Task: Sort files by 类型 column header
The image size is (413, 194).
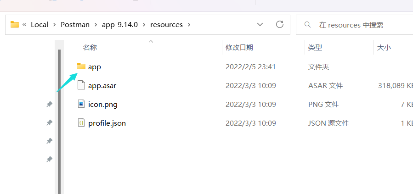Action: 315,47
